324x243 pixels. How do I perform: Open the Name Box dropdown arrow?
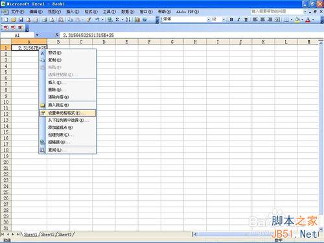click(x=37, y=35)
